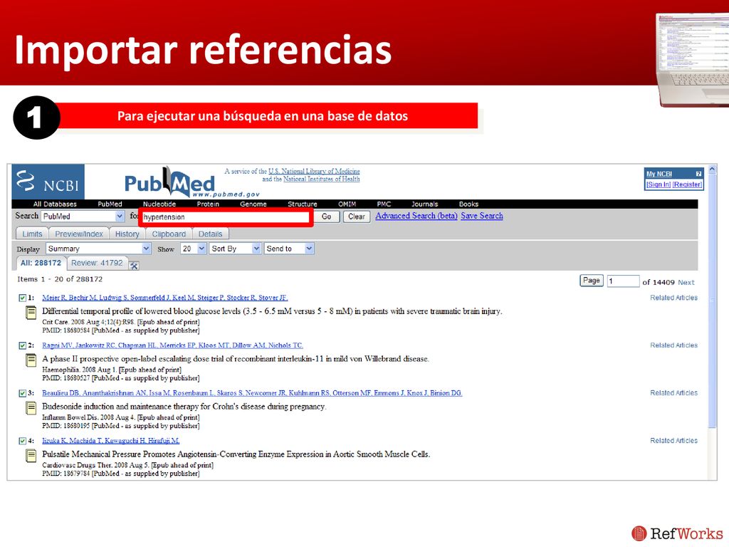729x547 pixels.
Task: Click the Clear button
Action: pyautogui.click(x=357, y=217)
